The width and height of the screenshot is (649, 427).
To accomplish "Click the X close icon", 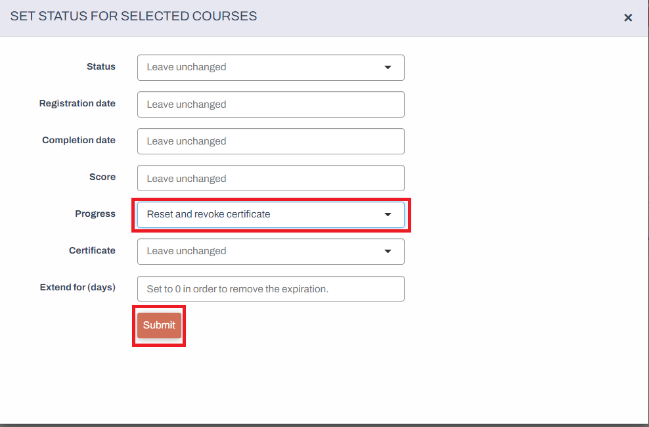I will click(x=628, y=18).
